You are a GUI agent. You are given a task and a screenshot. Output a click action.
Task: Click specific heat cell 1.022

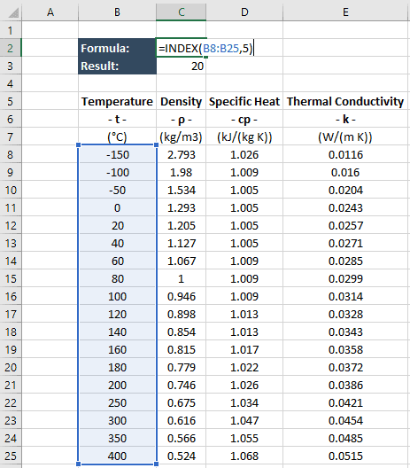click(x=244, y=367)
